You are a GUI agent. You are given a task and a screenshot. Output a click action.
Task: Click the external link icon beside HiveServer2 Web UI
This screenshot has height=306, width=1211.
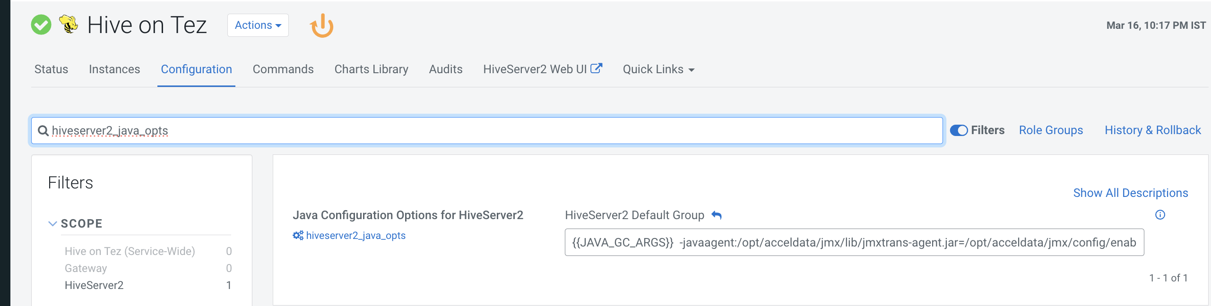click(597, 68)
